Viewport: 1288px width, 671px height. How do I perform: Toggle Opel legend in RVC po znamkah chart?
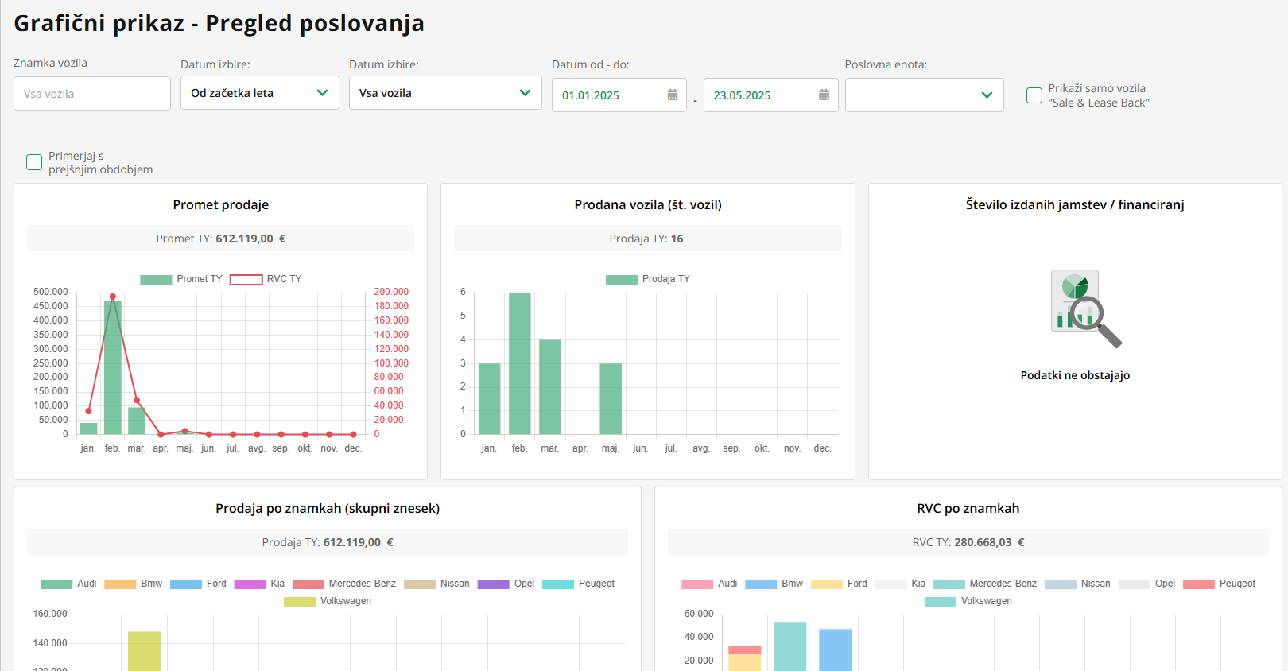[x=1146, y=584]
